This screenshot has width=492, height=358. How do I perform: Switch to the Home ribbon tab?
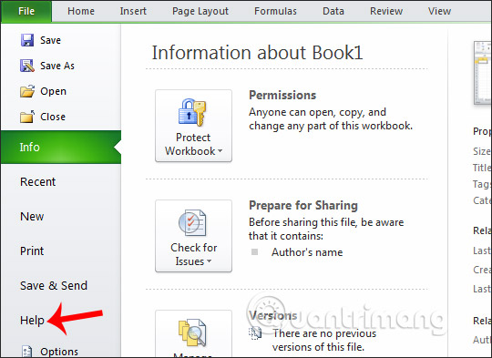click(x=81, y=11)
